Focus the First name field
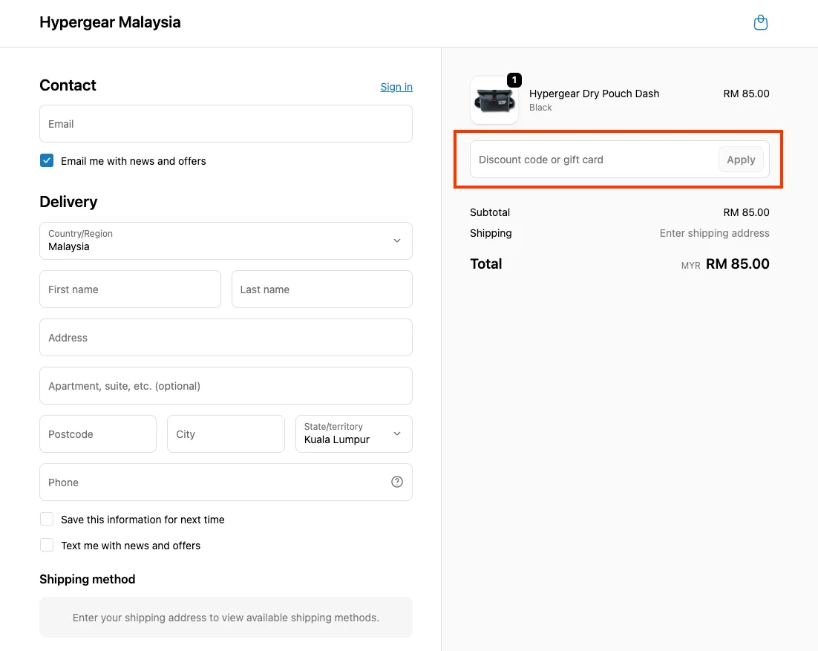The height and width of the screenshot is (651, 818). [131, 289]
